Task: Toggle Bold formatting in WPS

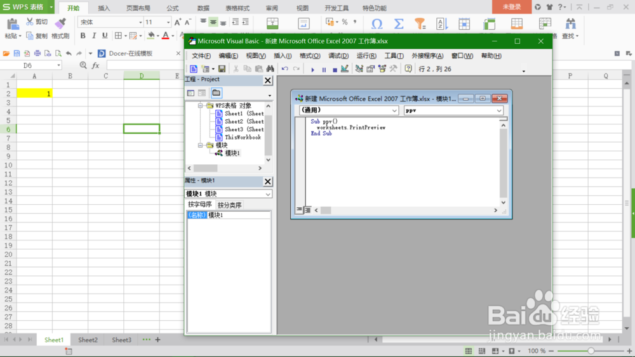Action: coord(83,36)
